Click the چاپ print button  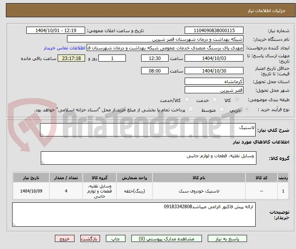[116, 239]
